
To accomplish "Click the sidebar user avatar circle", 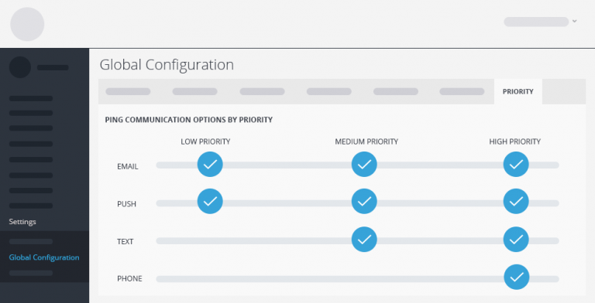I will 20,67.
